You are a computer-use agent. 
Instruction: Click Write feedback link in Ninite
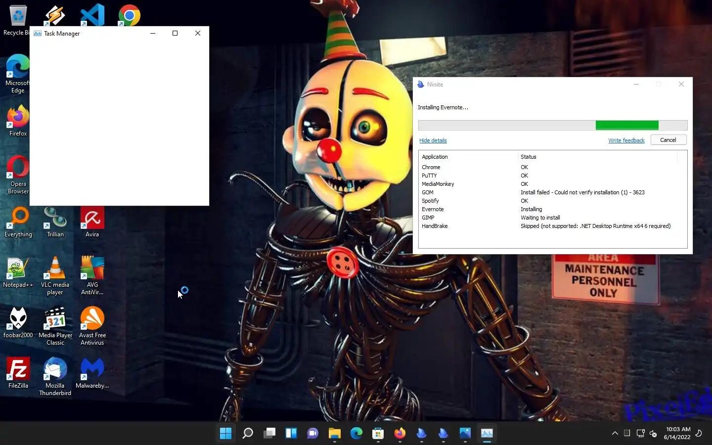[x=626, y=140]
